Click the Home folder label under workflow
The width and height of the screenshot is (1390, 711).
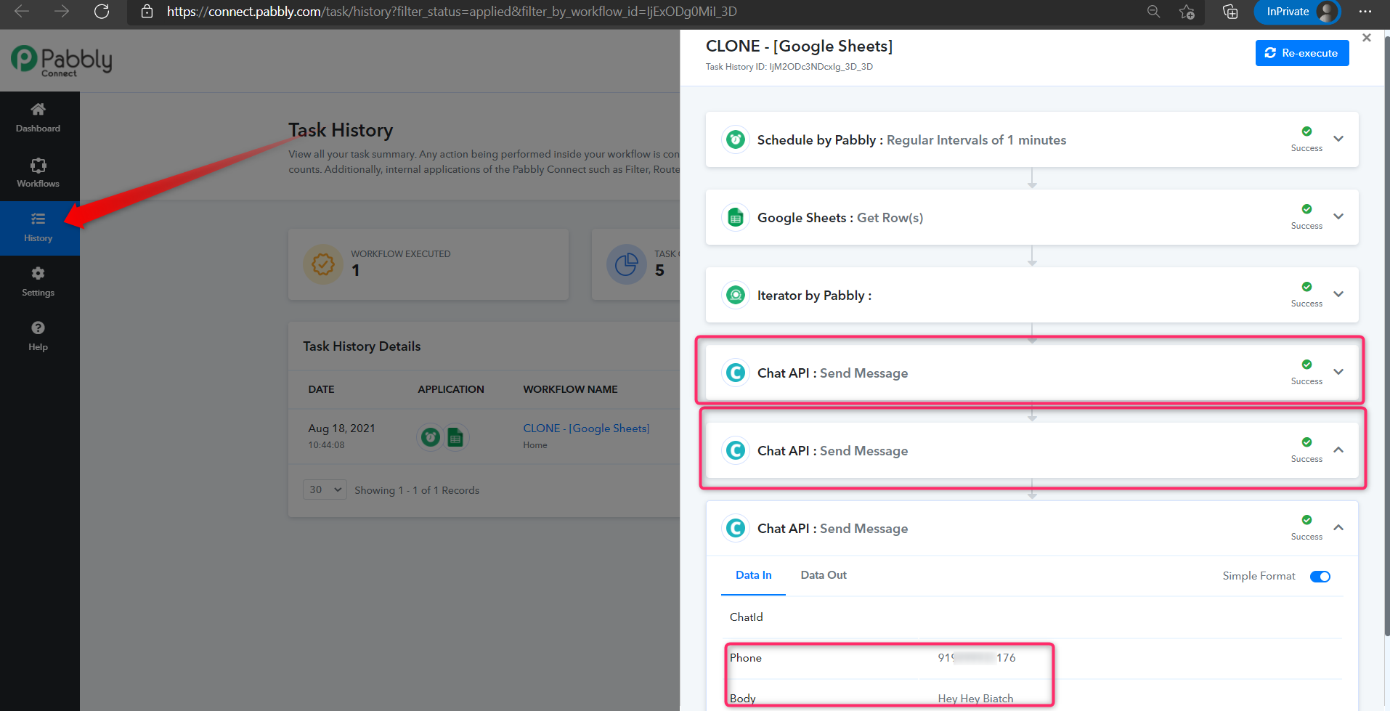click(535, 445)
